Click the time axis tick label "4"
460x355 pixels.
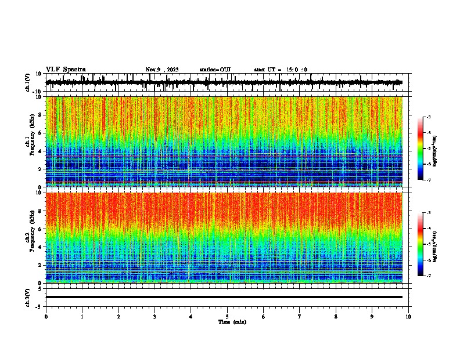coord(191,317)
